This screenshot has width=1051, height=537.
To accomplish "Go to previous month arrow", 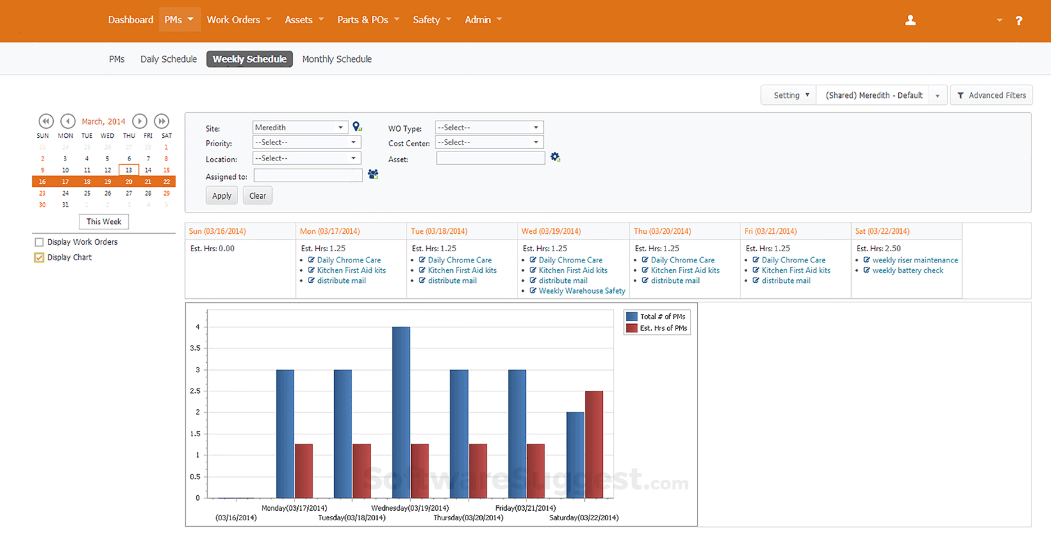I will [68, 121].
